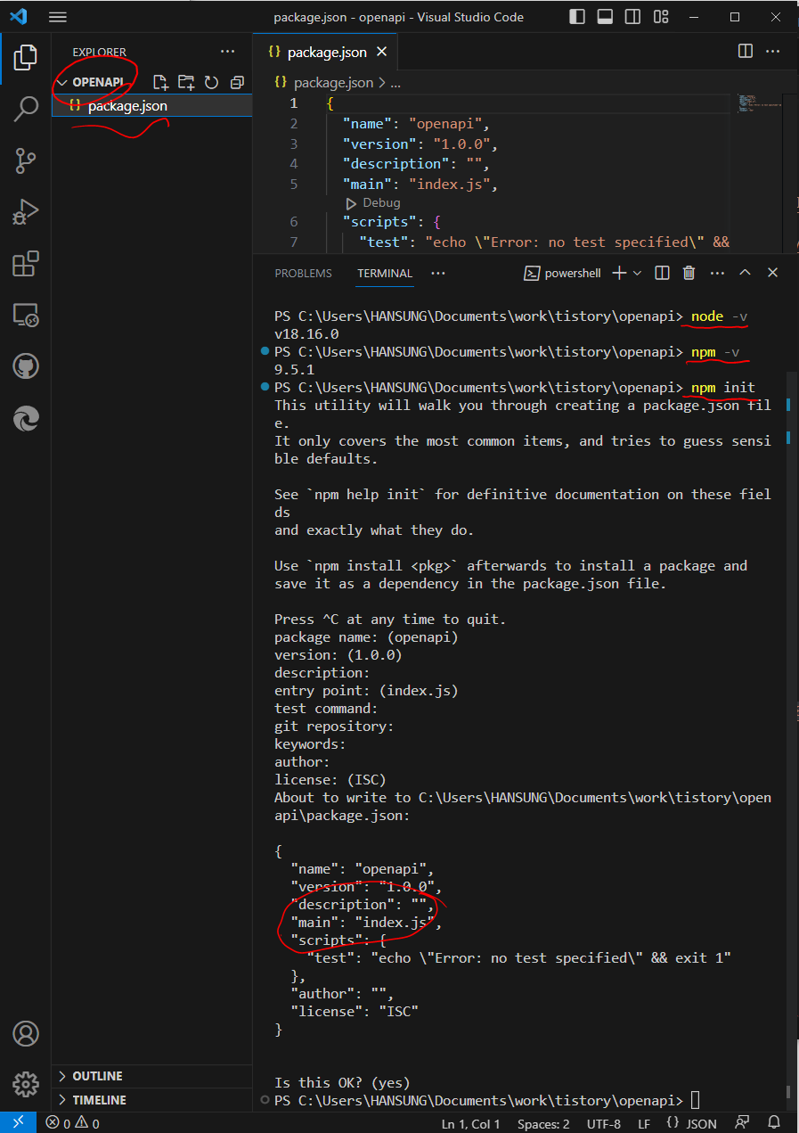
Task: Change file encoding UTF-8
Action: (604, 1123)
